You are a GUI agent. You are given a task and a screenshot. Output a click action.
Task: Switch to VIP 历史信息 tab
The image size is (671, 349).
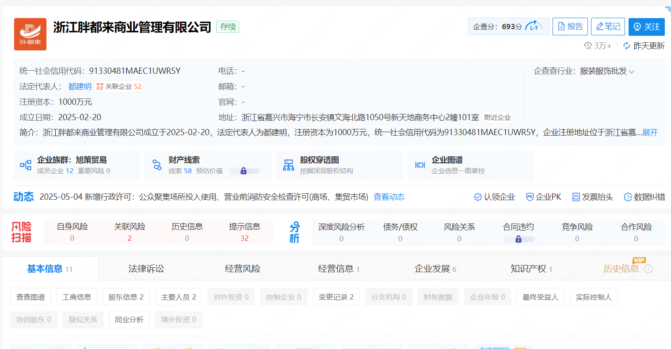click(x=621, y=269)
